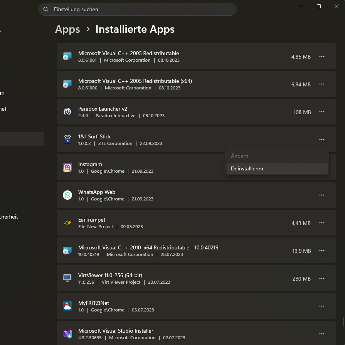The width and height of the screenshot is (345, 345).
Task: Click the 1&1 Surf-Stick ZTE icon
Action: [x=67, y=140]
